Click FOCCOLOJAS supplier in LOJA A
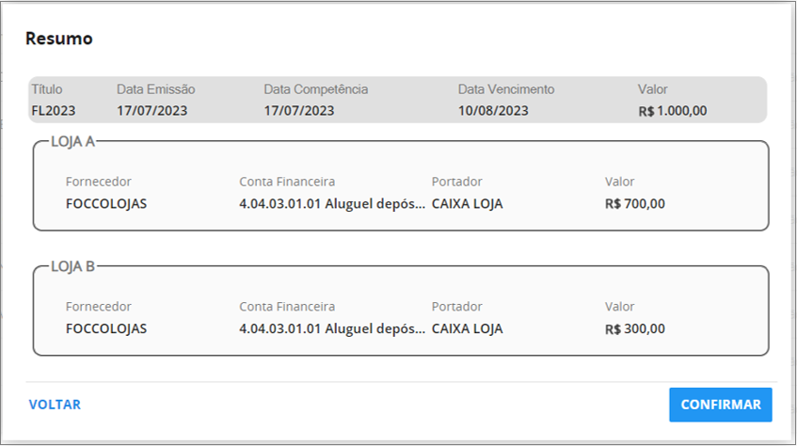Image resolution: width=797 pixels, height=446 pixels. pyautogui.click(x=106, y=204)
